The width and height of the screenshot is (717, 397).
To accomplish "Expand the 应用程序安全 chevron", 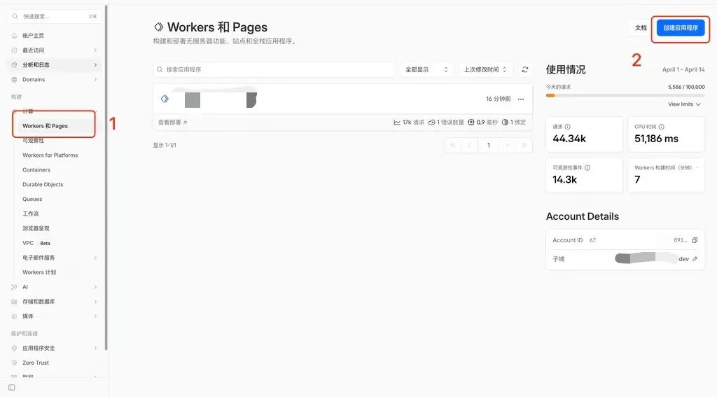I will pos(95,349).
